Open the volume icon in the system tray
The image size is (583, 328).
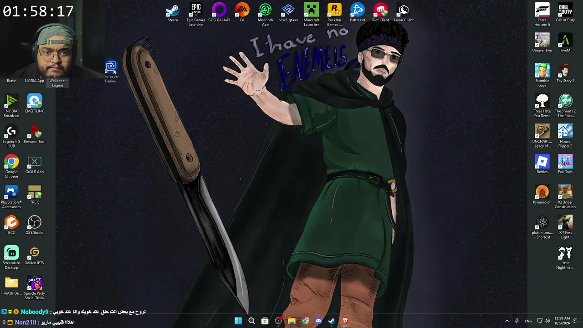pos(547,321)
